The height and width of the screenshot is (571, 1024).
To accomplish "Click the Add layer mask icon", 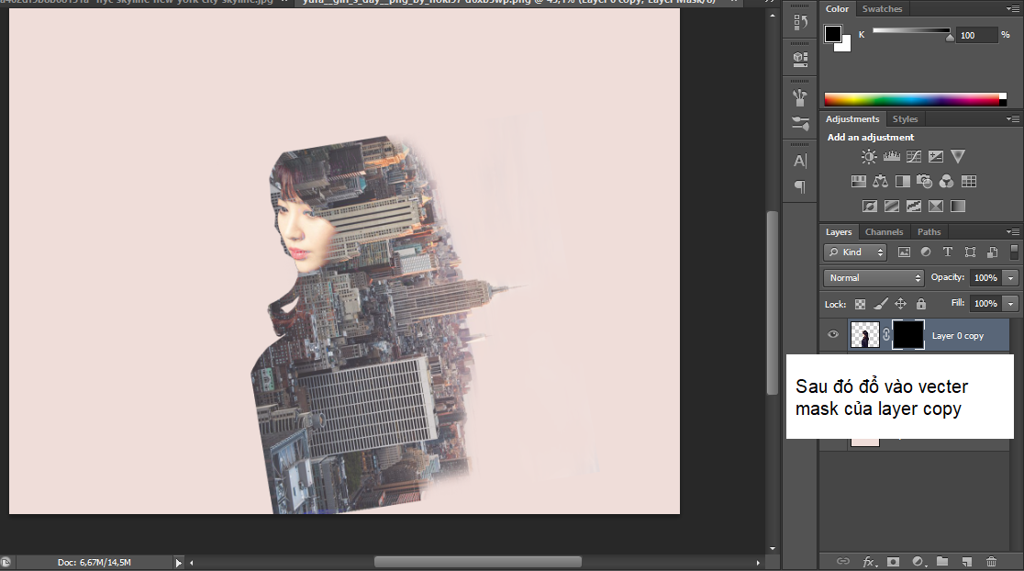I will (893, 561).
